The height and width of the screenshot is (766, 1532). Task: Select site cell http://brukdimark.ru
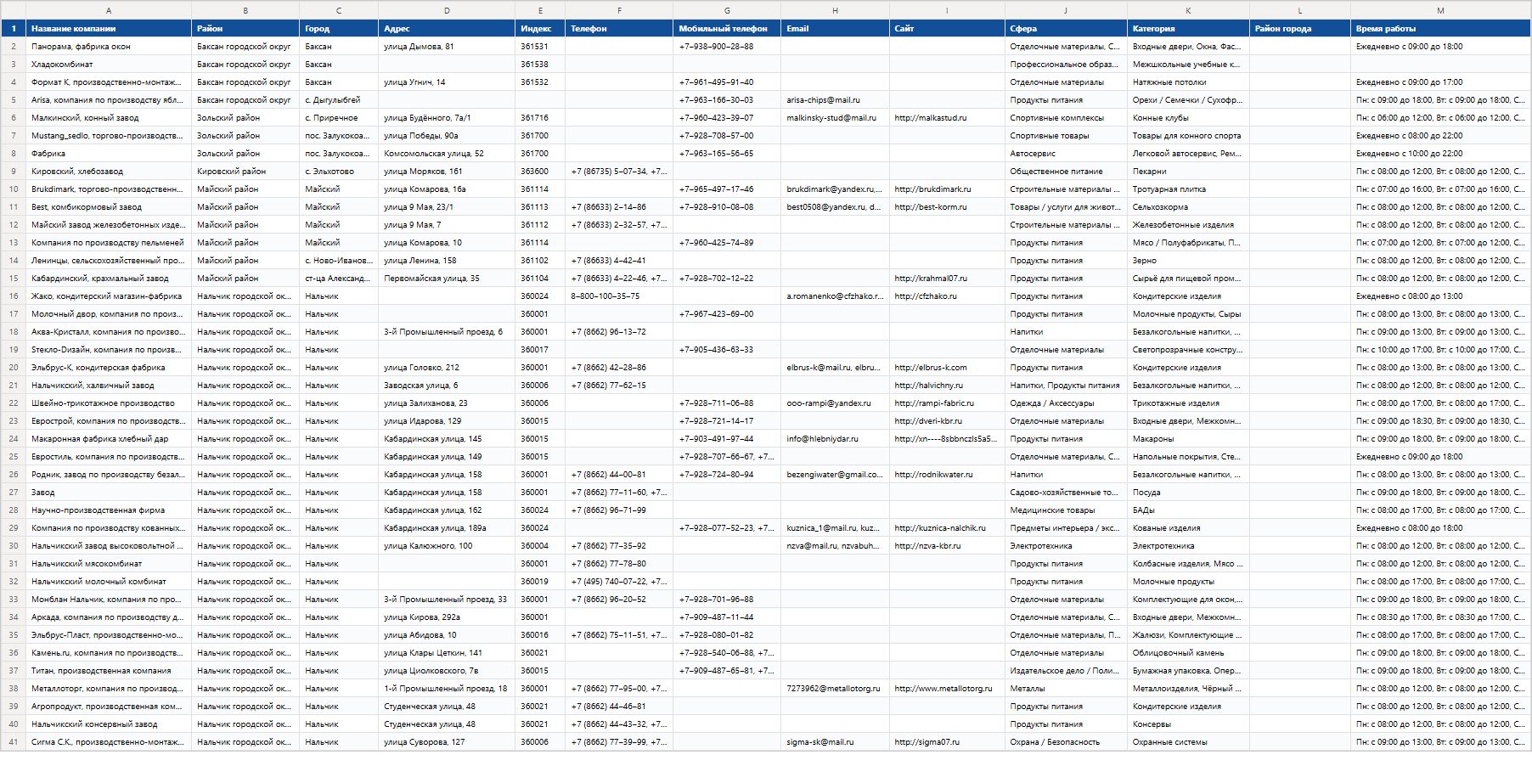point(947,189)
